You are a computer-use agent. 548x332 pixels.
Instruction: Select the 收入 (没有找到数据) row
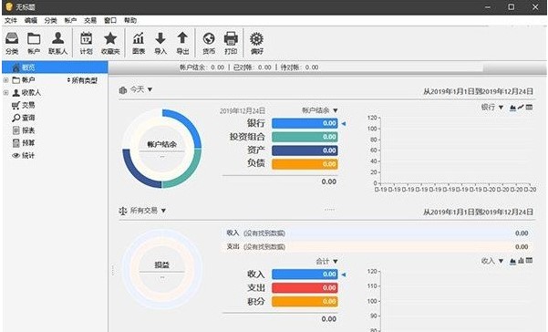coord(377,233)
